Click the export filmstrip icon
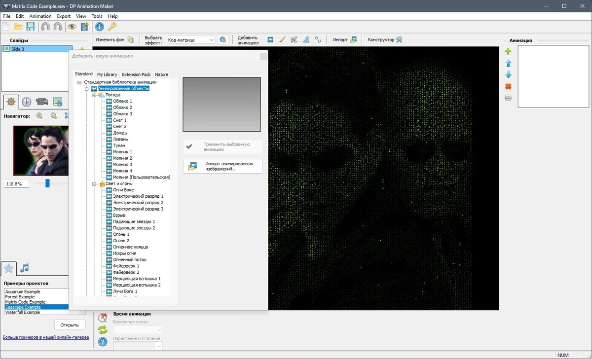Screen dimensions: 592x359 coord(84,27)
